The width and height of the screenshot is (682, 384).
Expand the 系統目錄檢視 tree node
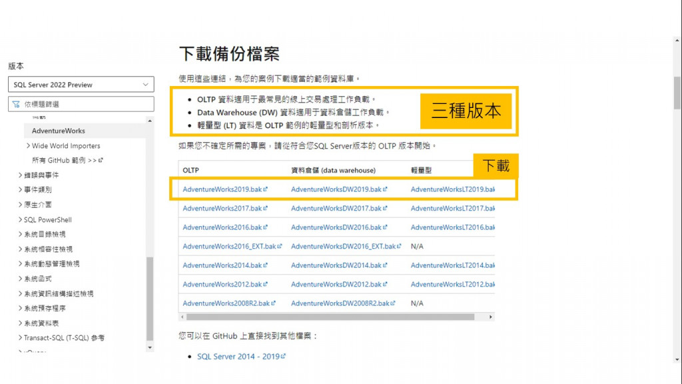20,234
